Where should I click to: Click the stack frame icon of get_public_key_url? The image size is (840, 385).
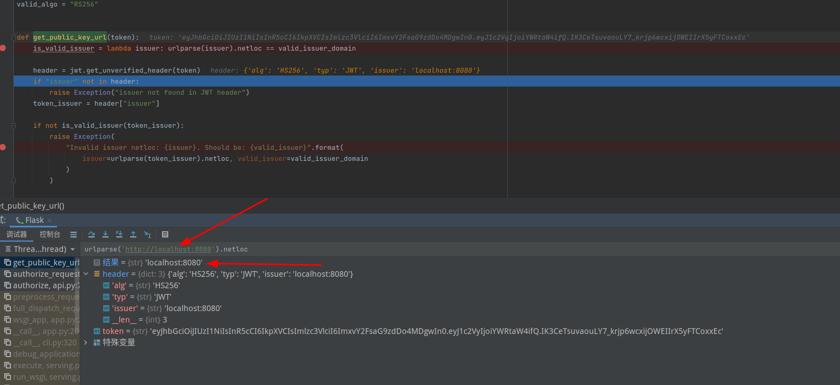8,263
